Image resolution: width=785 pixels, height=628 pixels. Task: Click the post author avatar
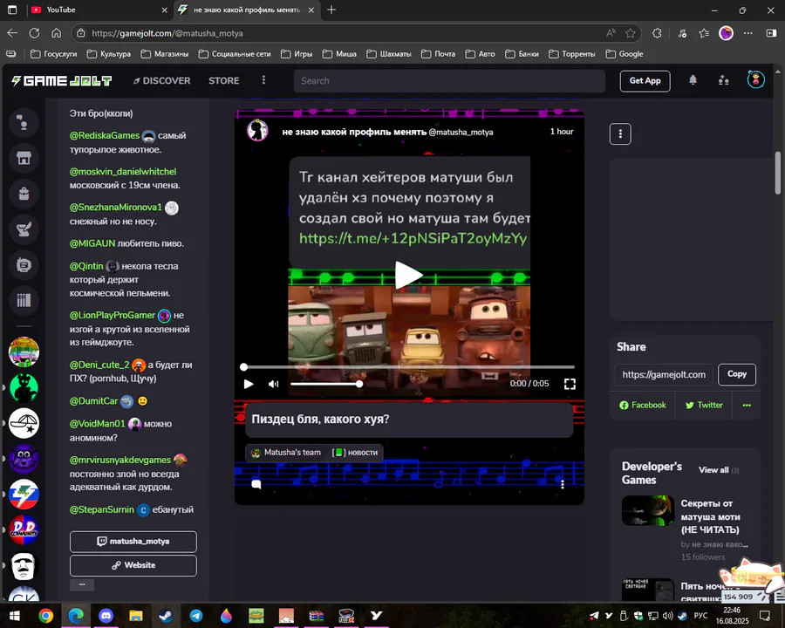coord(257,131)
